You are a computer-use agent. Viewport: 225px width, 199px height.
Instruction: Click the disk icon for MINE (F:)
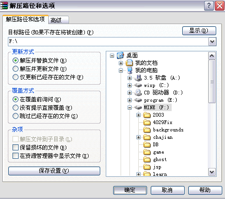138,107
